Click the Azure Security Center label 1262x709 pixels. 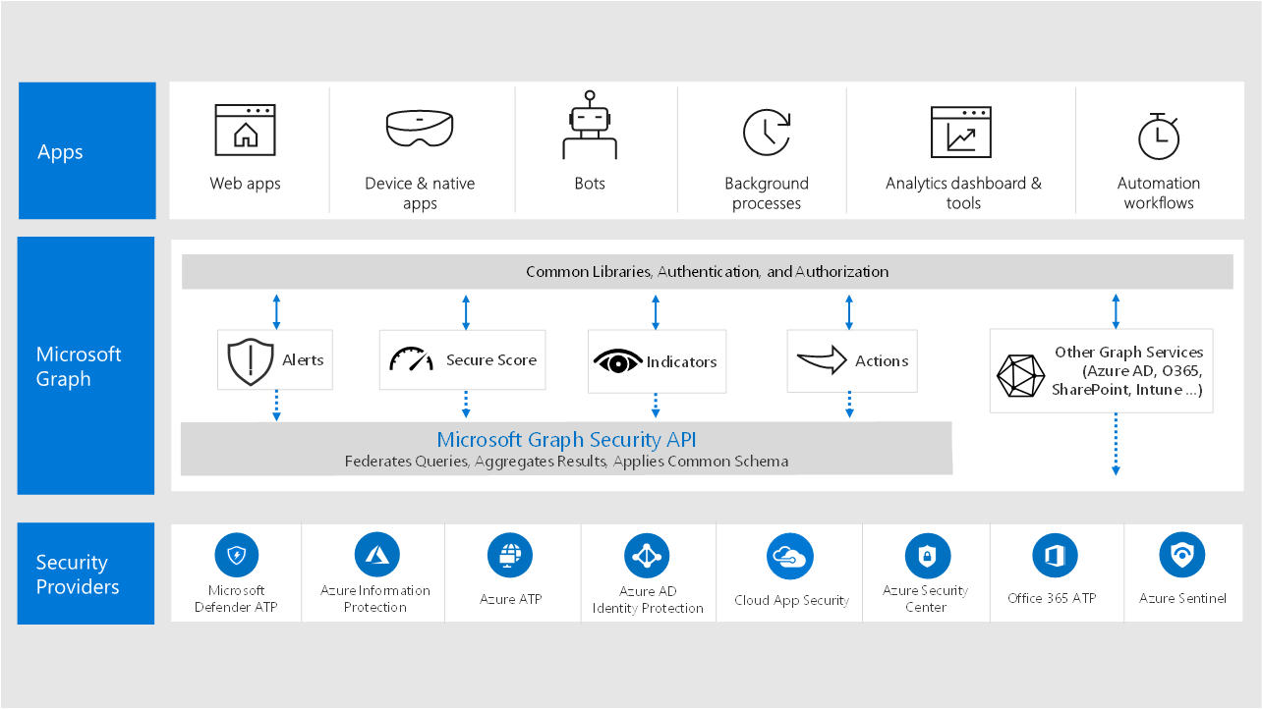(x=925, y=599)
